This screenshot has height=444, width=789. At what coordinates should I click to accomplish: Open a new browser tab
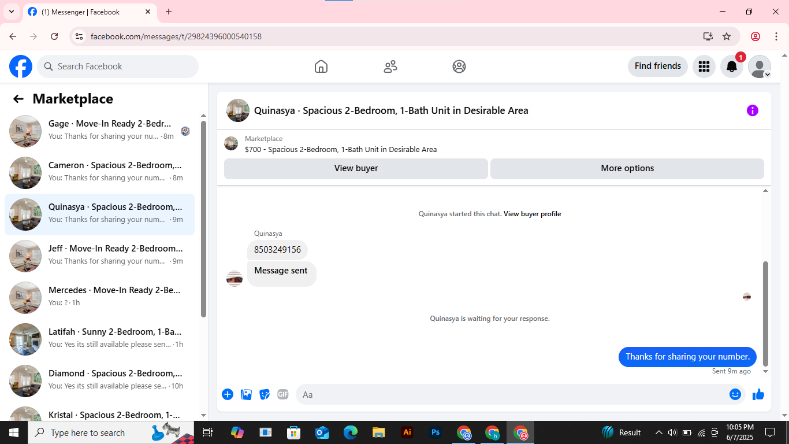pyautogui.click(x=169, y=12)
